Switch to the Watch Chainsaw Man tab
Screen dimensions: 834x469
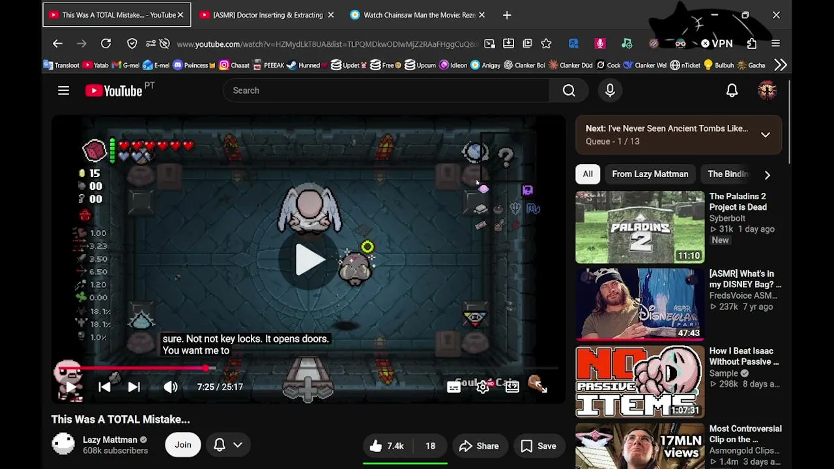coord(418,15)
